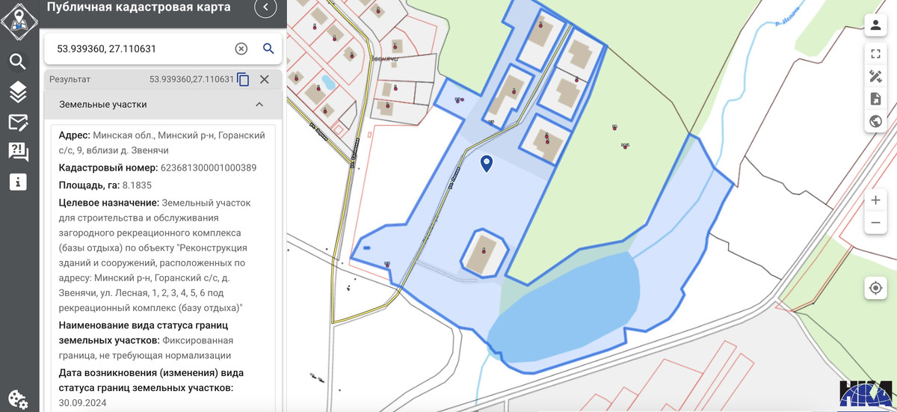Image resolution: width=897 pixels, height=412 pixels.
Task: Click the Публичная кадастровая карта title
Action: point(138,7)
